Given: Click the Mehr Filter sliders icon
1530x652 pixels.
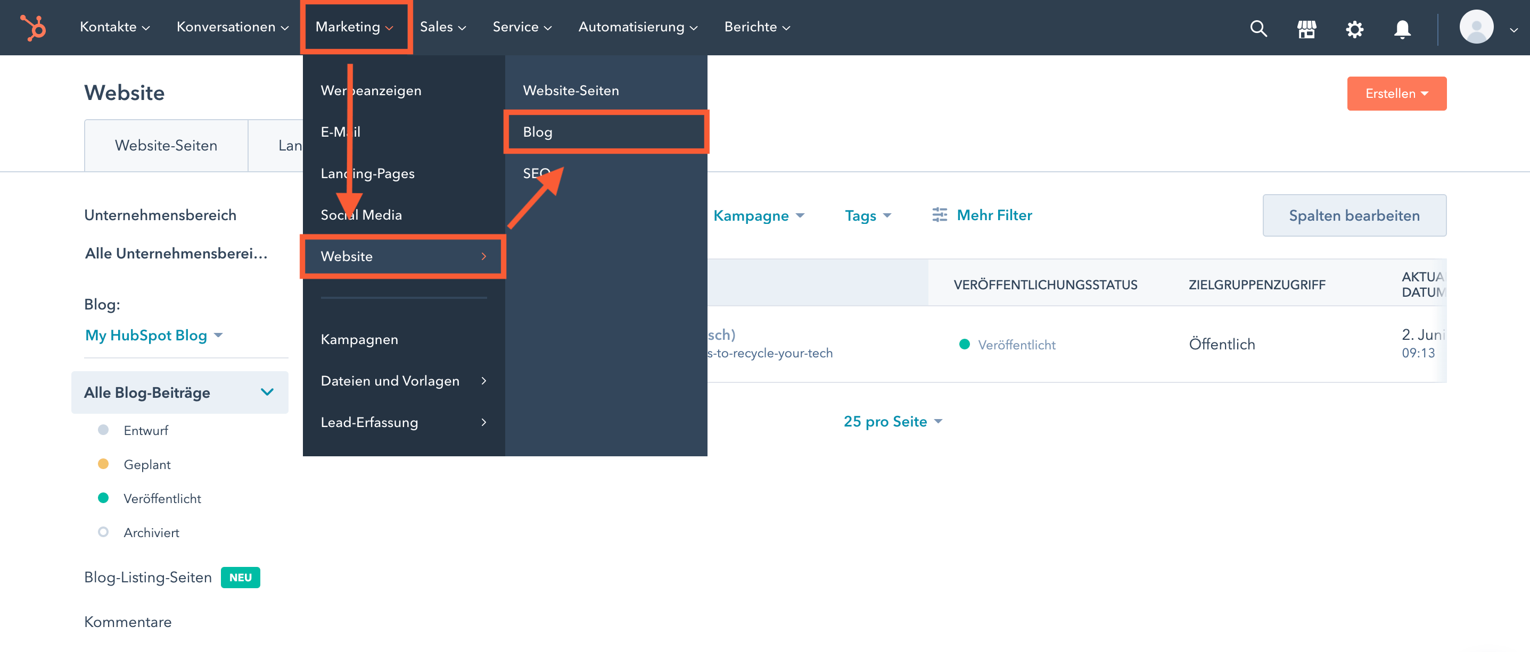Looking at the screenshot, I should [939, 215].
